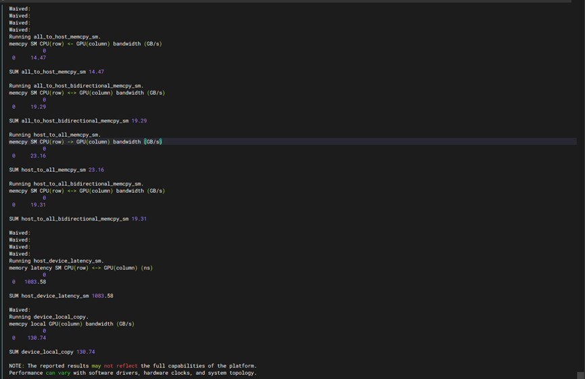Select the 'CPU(row) <- GPU(column) bandwidth' header line

pyautogui.click(x=85, y=44)
